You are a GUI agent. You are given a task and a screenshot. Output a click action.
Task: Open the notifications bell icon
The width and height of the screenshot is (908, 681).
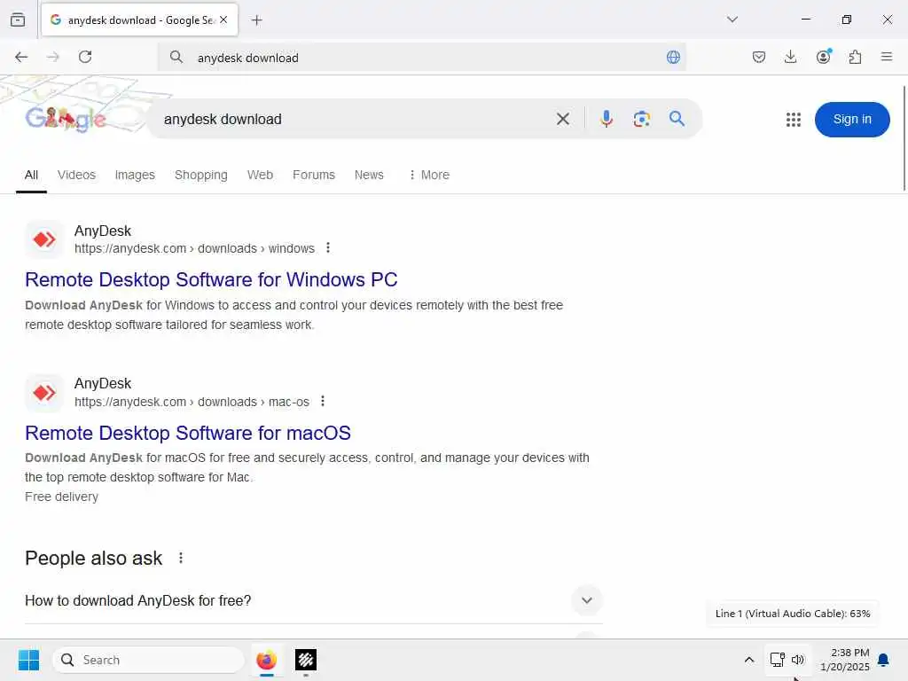point(884,660)
